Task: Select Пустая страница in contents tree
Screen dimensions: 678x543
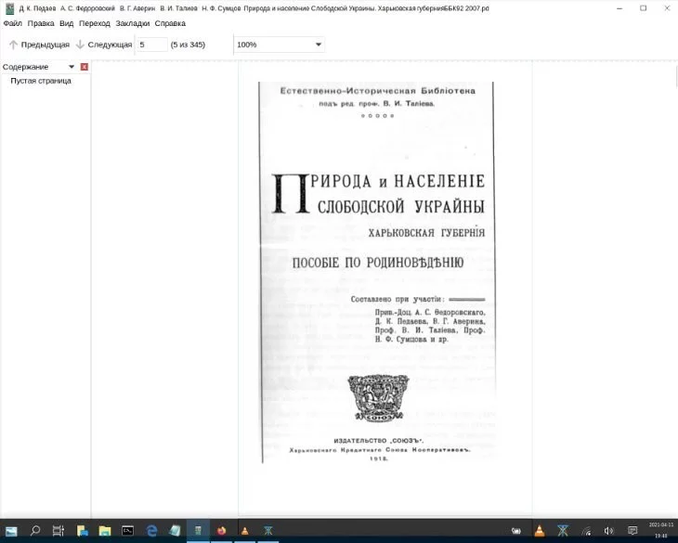Action: point(41,81)
